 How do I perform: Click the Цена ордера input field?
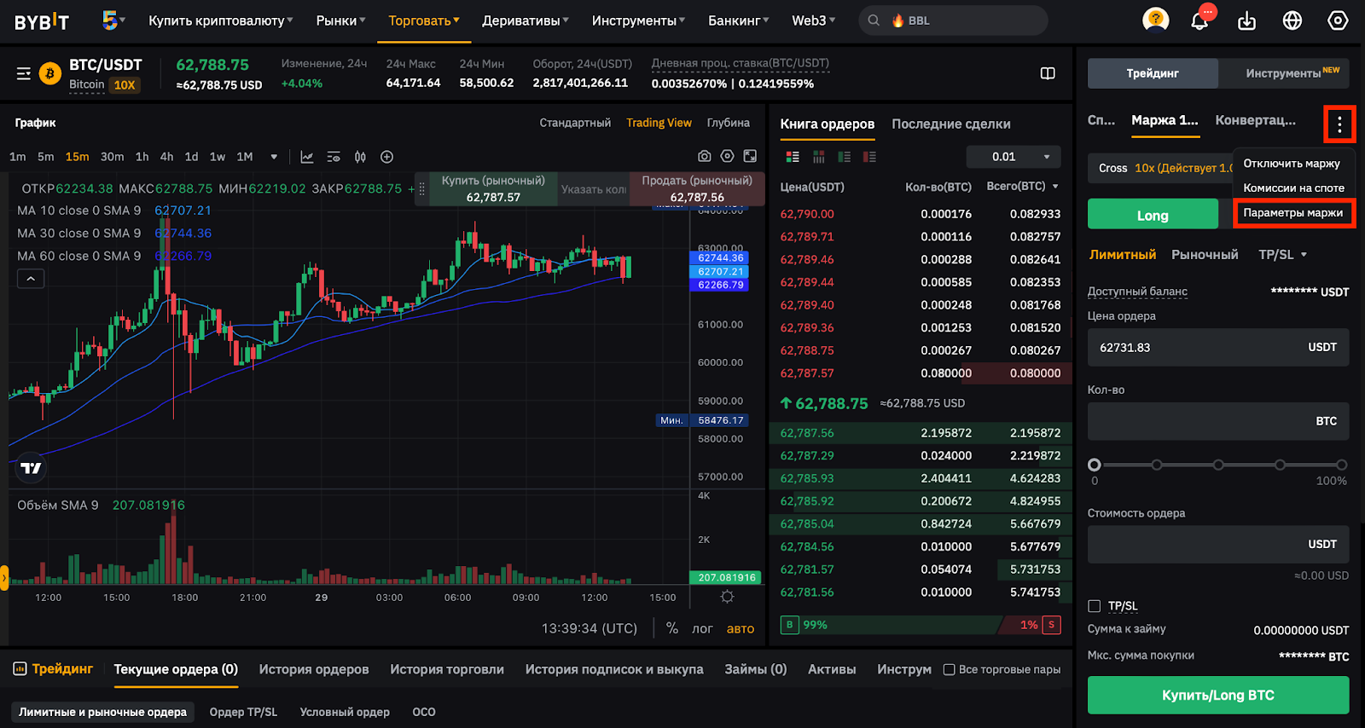(x=1218, y=347)
